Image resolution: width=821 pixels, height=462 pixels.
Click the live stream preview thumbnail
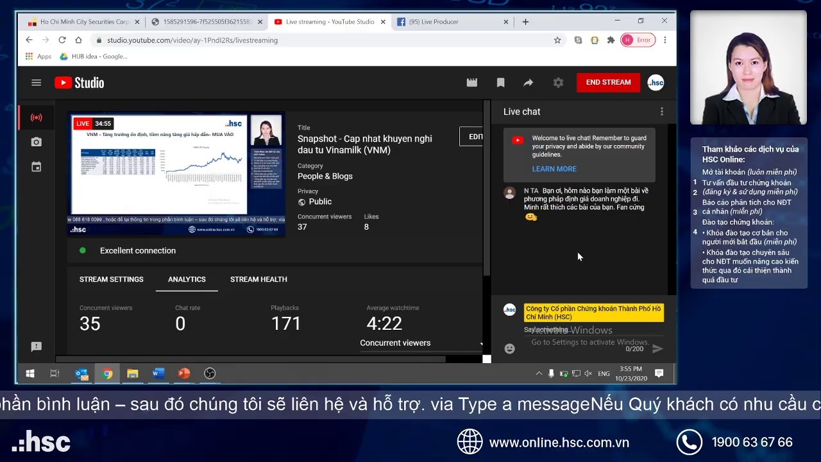click(177, 174)
